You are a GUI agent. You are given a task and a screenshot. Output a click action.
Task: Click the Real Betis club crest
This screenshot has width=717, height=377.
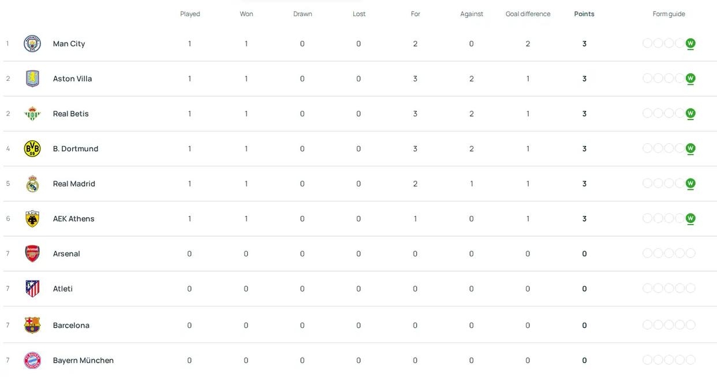tap(32, 114)
